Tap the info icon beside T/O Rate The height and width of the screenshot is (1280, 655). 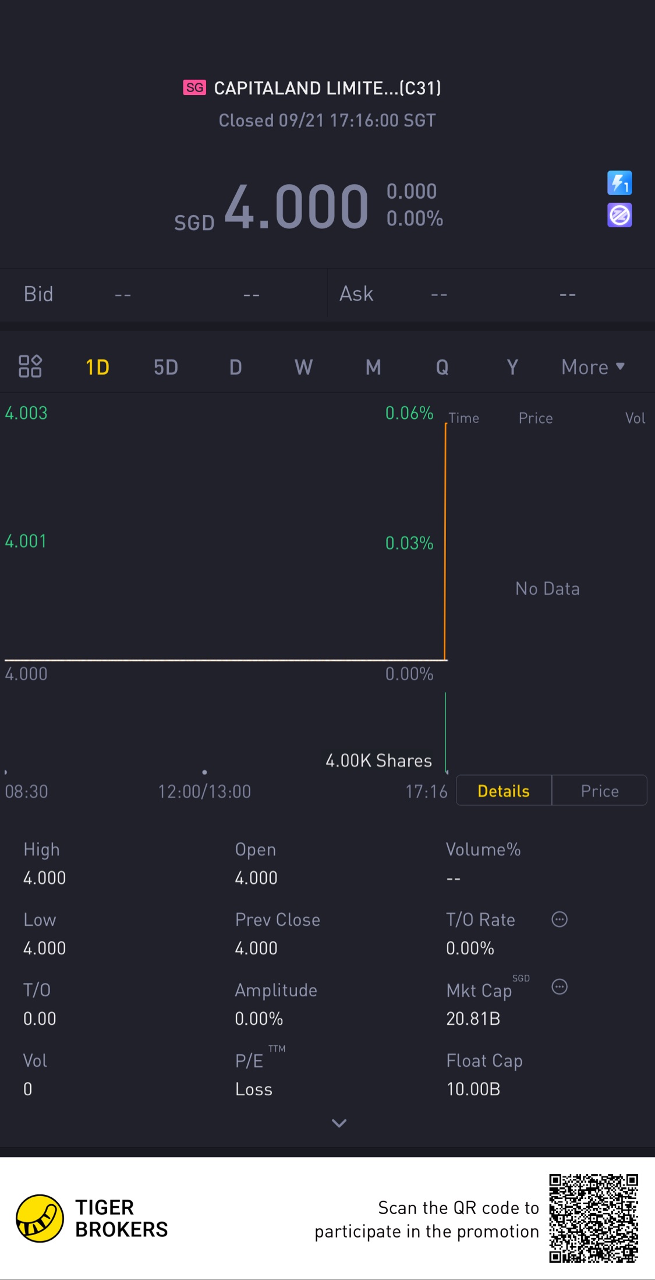(x=560, y=919)
